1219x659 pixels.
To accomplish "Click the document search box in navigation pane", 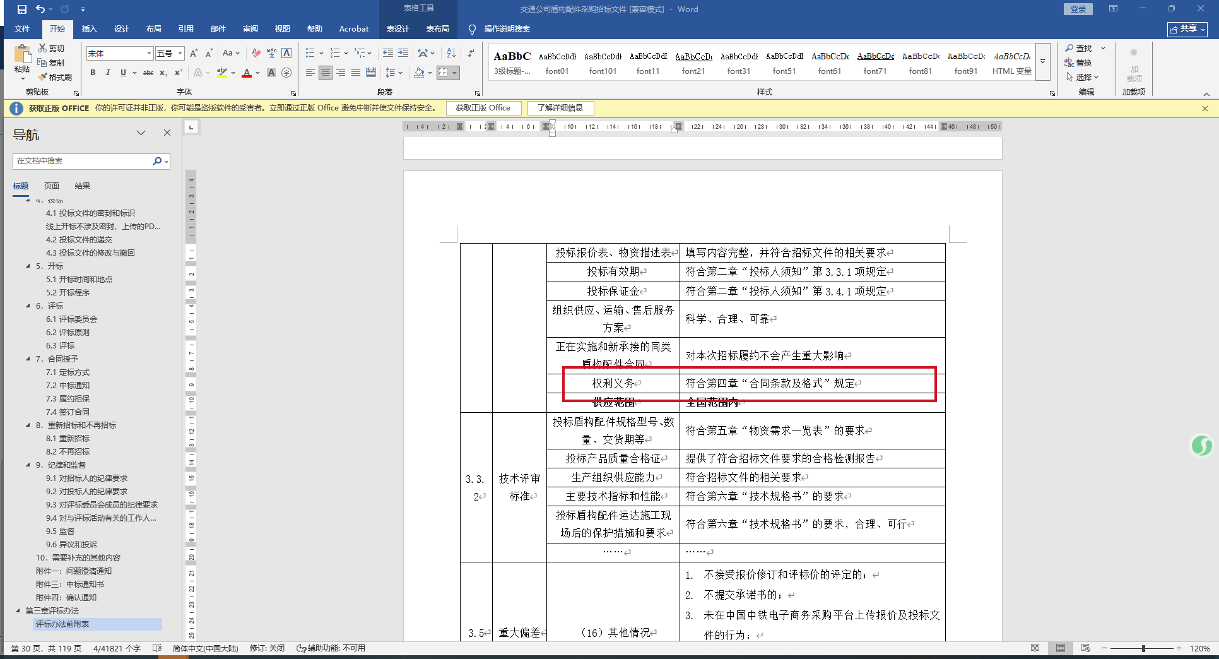I will 82,161.
